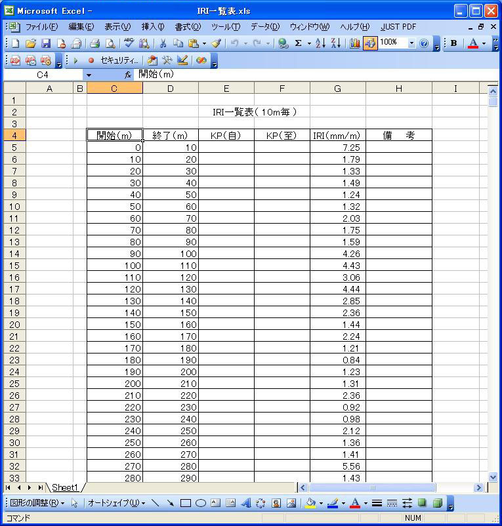Apply yellow Fill Color paint bucket
The height and width of the screenshot is (526, 502).
coord(311,503)
